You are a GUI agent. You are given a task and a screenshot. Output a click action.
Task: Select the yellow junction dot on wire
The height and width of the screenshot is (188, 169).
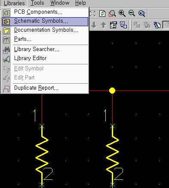[x=112, y=91]
